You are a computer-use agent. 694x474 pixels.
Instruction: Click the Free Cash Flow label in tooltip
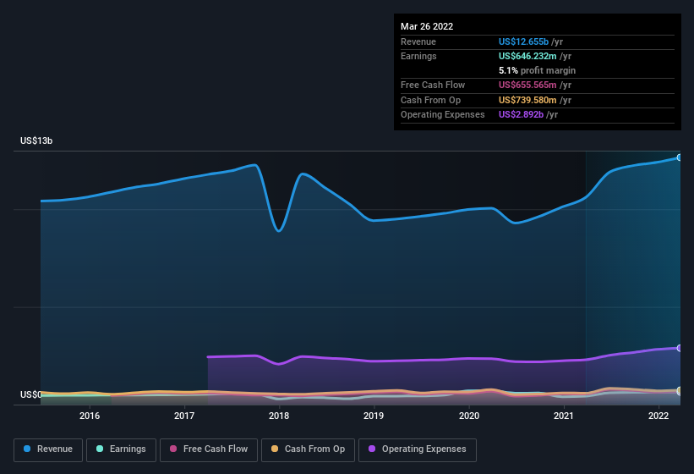pyautogui.click(x=433, y=85)
